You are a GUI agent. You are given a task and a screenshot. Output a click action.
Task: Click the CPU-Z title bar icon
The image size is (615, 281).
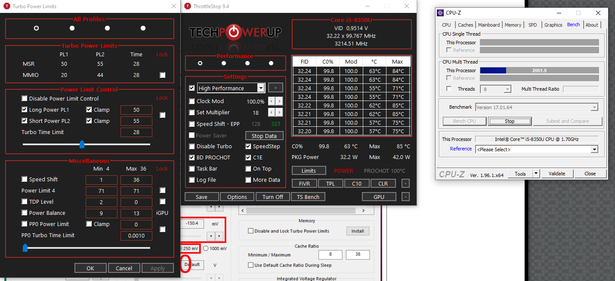(441, 13)
